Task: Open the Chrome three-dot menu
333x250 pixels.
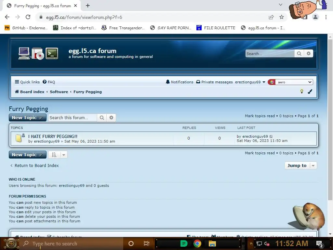Action: click(x=326, y=17)
